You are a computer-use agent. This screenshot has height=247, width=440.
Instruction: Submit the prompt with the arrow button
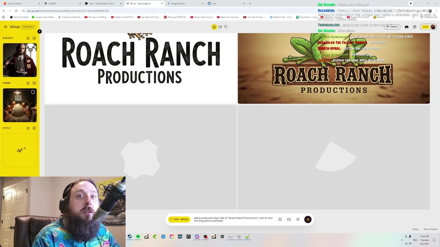point(308,220)
